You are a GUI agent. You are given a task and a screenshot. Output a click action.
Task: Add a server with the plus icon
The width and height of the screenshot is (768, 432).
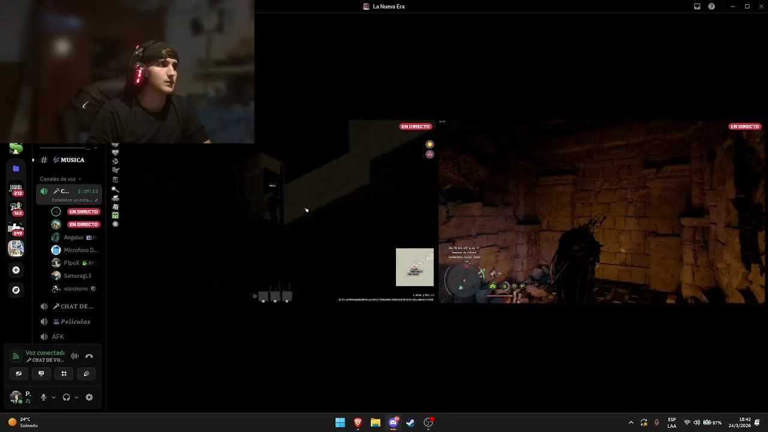tap(16, 270)
